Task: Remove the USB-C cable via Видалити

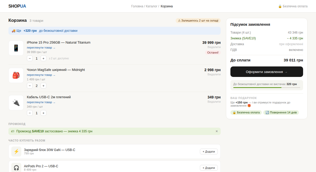Action: click(x=214, y=102)
